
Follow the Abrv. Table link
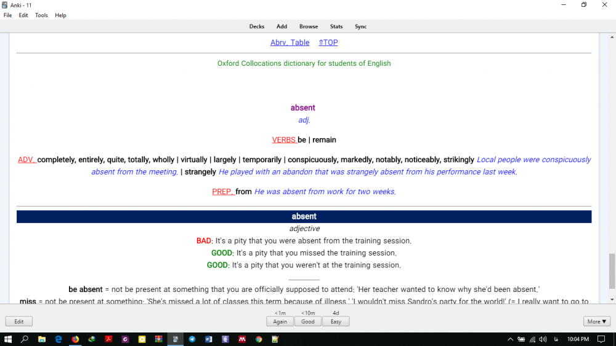(x=290, y=42)
